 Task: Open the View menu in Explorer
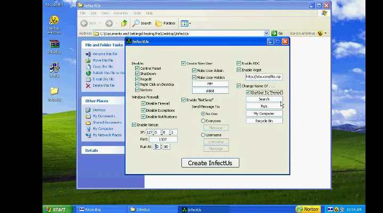click(x=105, y=13)
